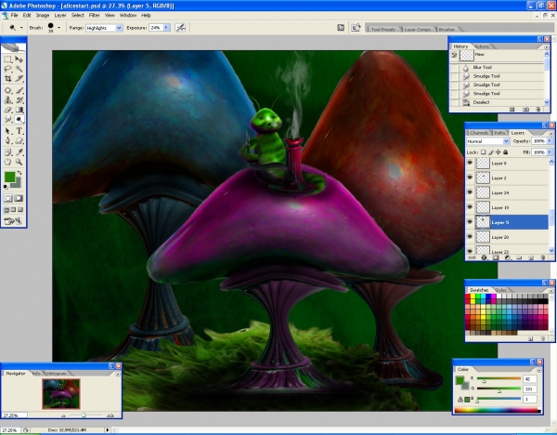The image size is (557, 435).
Task: Select the Rectangular Marquee tool
Action: tap(7, 59)
